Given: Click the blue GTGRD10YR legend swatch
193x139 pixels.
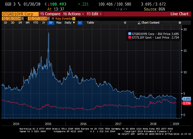Looking at the screenshot, I should coord(130,34).
